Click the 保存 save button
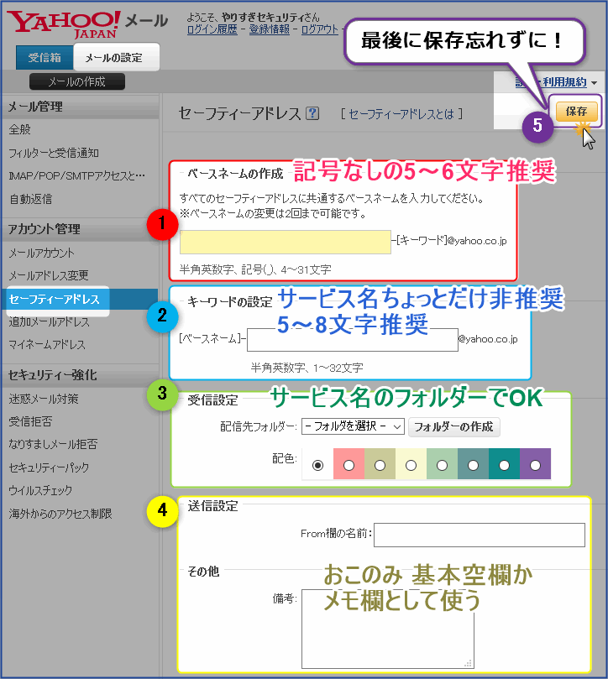Image resolution: width=608 pixels, height=679 pixels. pyautogui.click(x=576, y=112)
